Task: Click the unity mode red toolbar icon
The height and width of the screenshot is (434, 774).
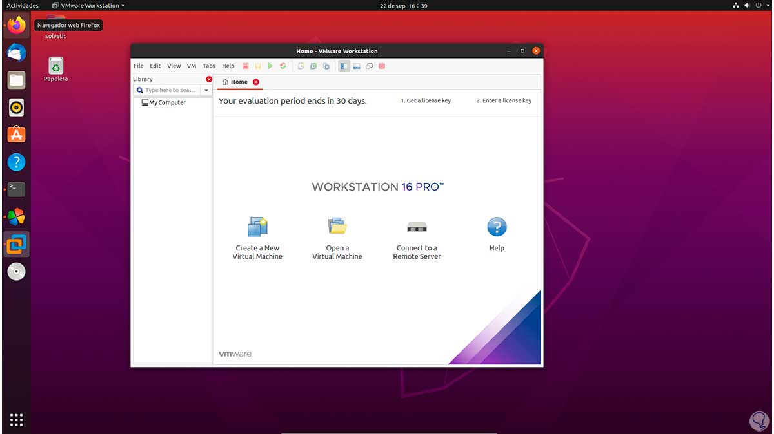Action: tap(382, 66)
